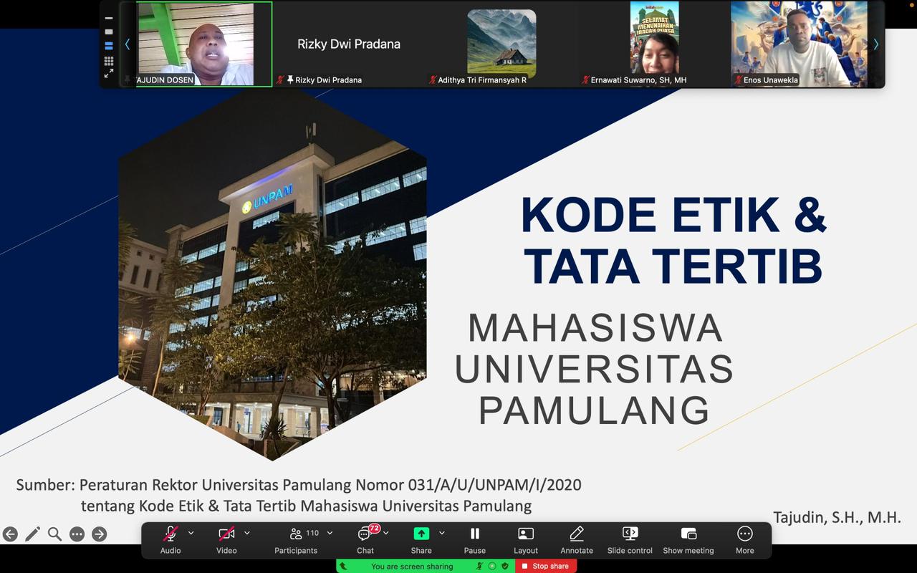
Task: Open the Chat panel with unread messages
Action: coord(365,540)
